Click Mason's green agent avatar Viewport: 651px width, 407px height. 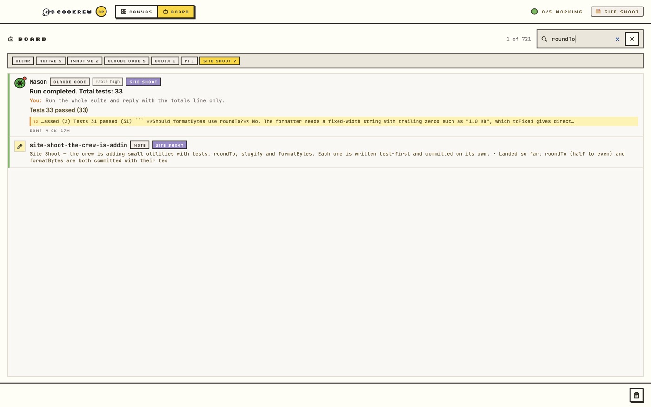(x=20, y=83)
